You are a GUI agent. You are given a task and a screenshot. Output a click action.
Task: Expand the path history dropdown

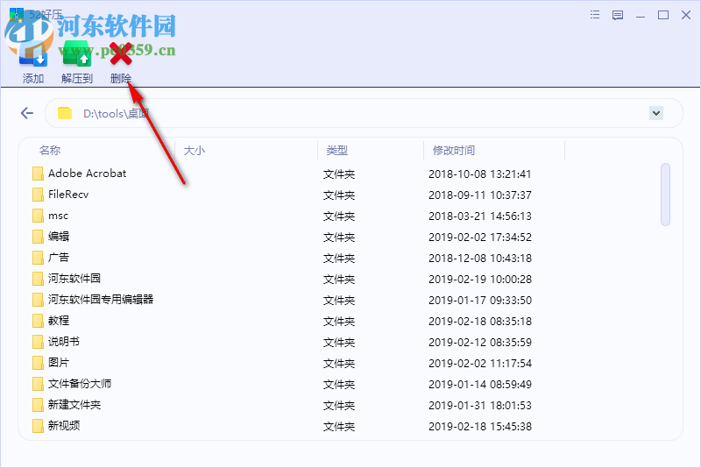pyautogui.click(x=655, y=113)
